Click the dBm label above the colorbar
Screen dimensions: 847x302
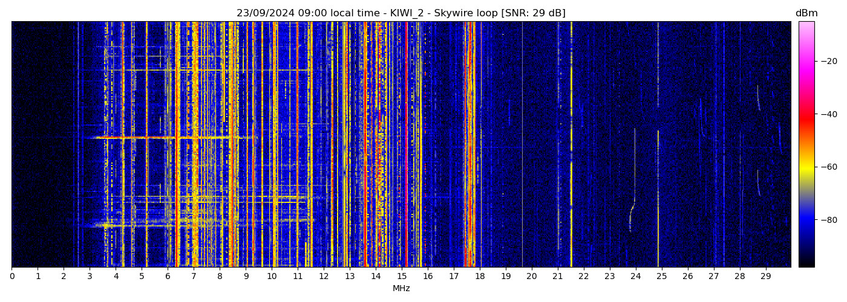[806, 13]
